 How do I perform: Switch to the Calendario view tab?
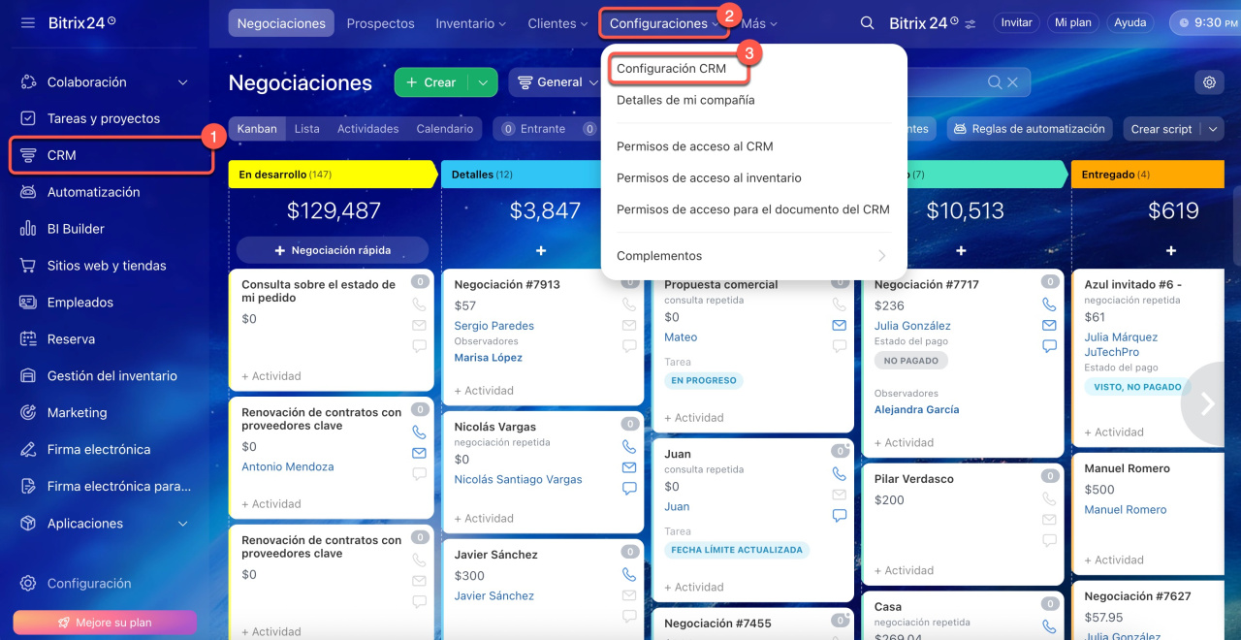444,129
